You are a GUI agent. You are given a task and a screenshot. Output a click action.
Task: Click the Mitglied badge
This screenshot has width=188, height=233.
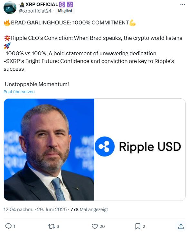pos(65,11)
